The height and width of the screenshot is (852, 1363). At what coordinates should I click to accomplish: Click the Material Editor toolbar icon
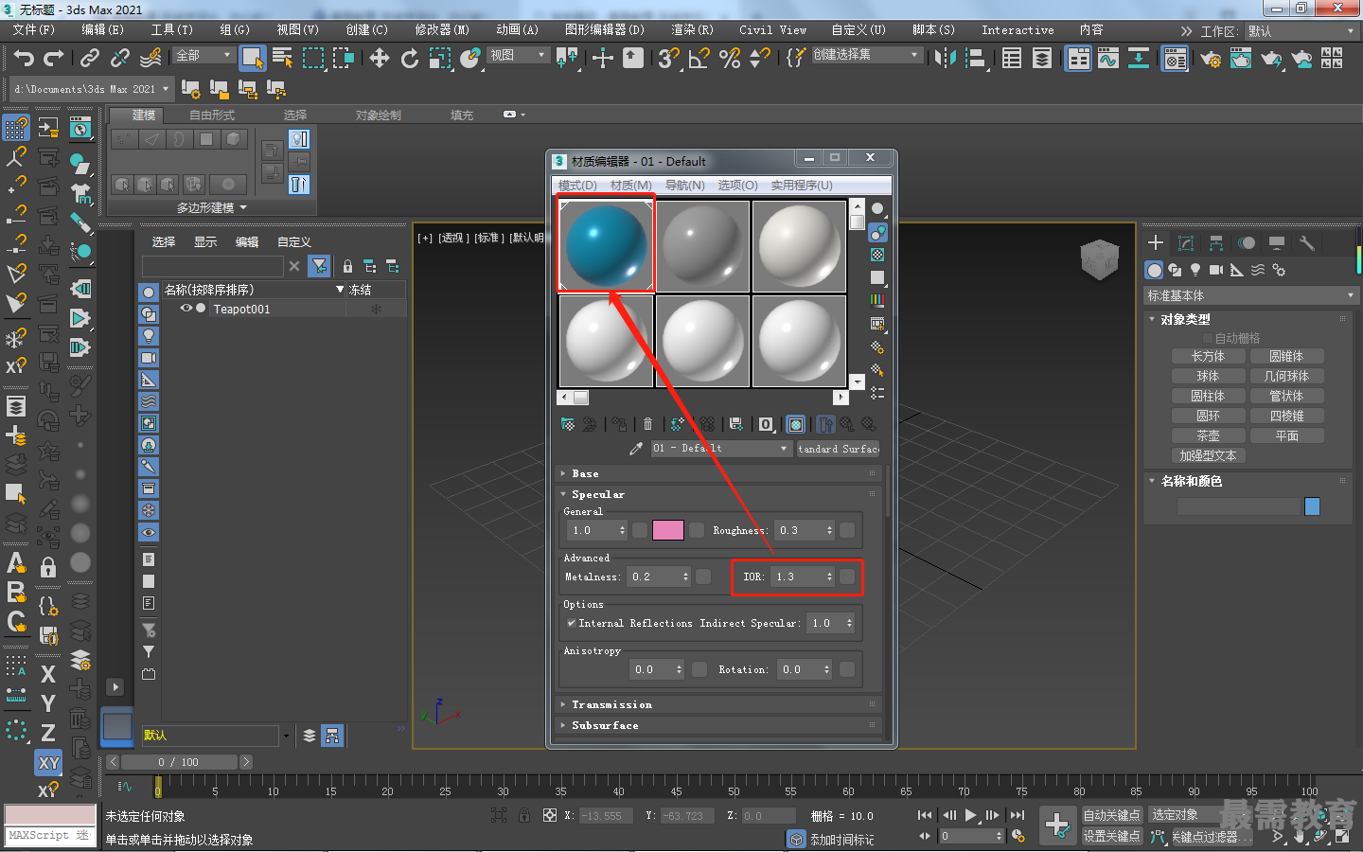1175,60
